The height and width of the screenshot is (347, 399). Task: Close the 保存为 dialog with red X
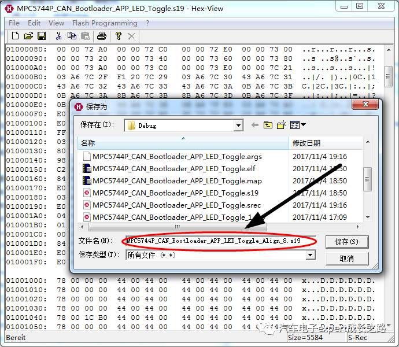365,104
